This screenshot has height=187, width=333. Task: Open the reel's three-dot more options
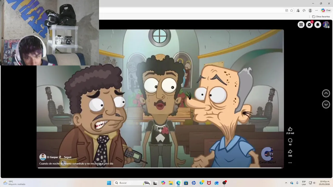pos(290,163)
